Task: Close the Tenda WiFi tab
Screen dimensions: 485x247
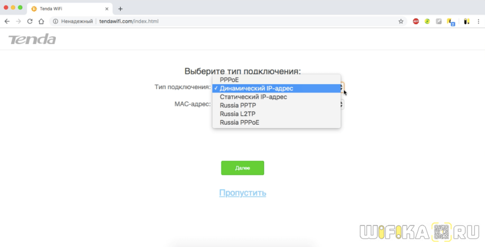Action: 107,9
